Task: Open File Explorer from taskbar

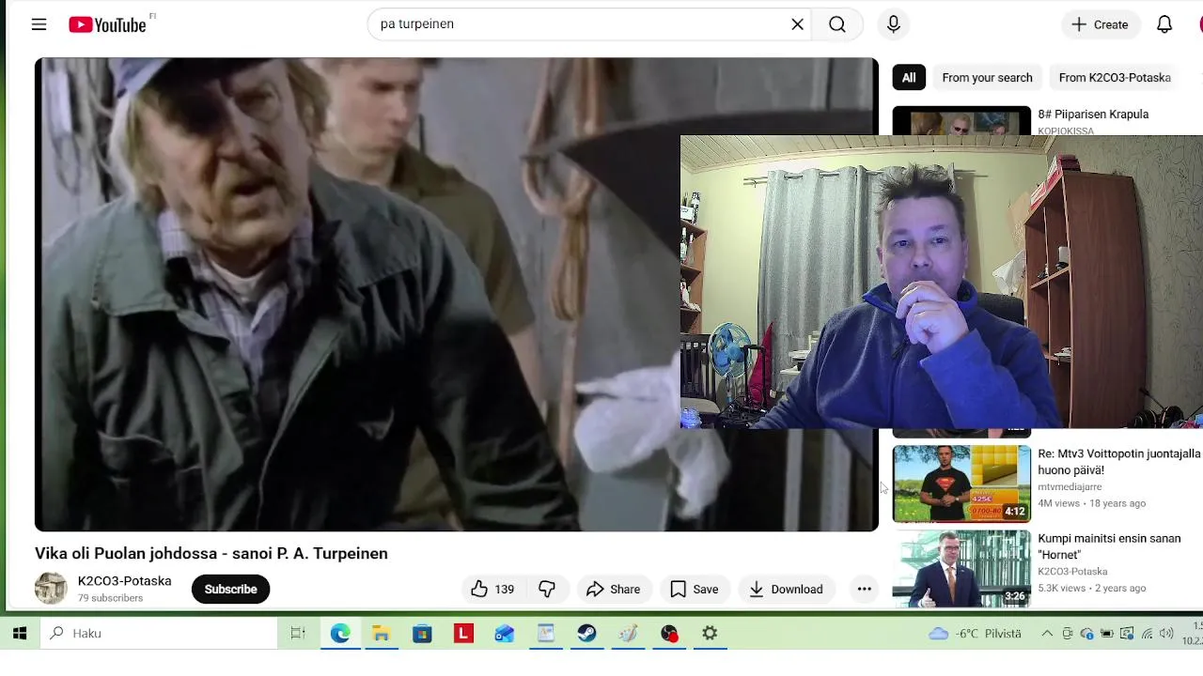Action: [381, 634]
